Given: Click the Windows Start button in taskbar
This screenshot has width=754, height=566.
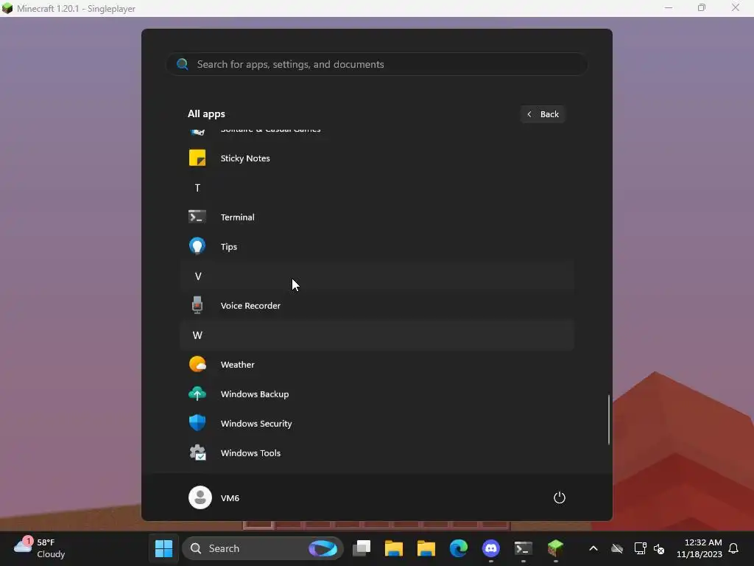Looking at the screenshot, I should [163, 548].
